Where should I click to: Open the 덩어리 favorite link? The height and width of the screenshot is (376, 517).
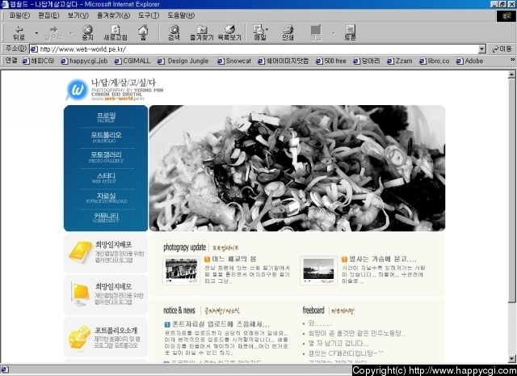(367, 61)
